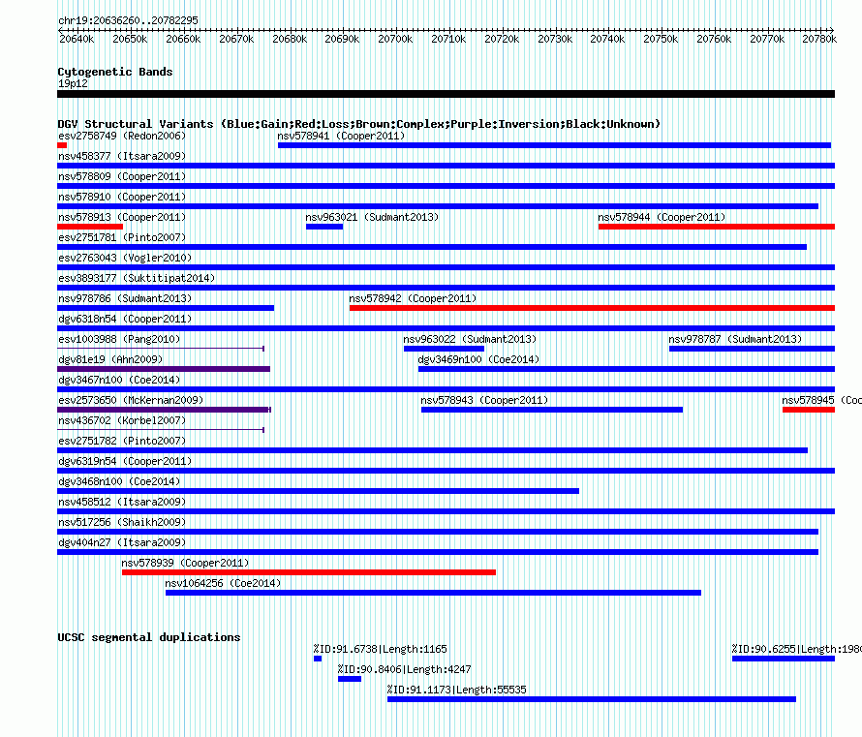Open dgv404n27 (Itsara2009) variant

pyautogui.click(x=438, y=552)
